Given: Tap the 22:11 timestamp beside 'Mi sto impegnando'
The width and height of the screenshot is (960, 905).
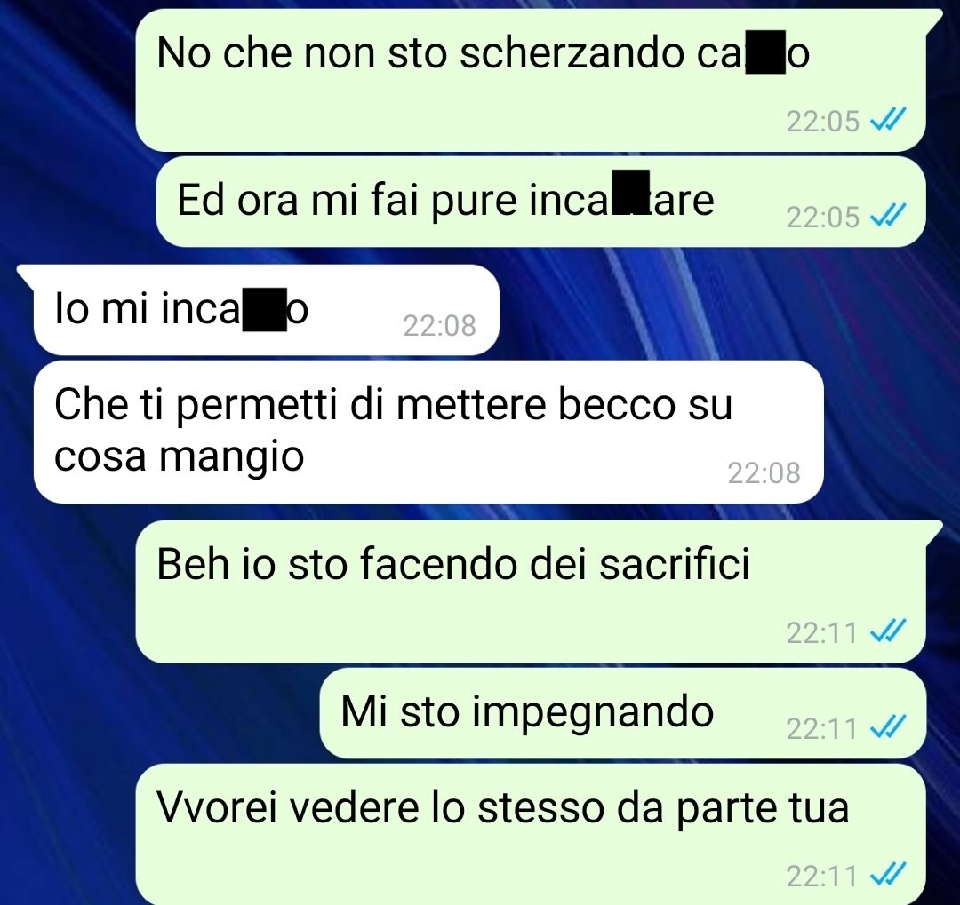Looking at the screenshot, I should (x=821, y=728).
